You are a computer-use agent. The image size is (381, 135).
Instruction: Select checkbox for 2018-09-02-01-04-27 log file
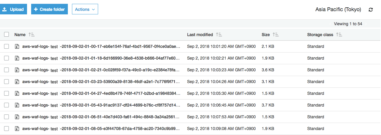click(6, 93)
